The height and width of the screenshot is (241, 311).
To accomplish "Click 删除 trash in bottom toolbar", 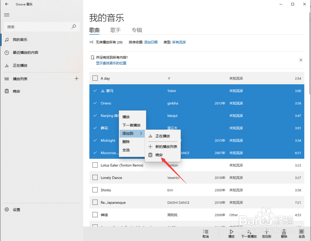I will 284,234.
